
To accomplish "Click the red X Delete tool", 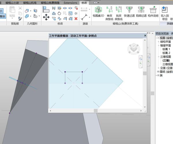I will pyautogui.click(x=76, y=18).
